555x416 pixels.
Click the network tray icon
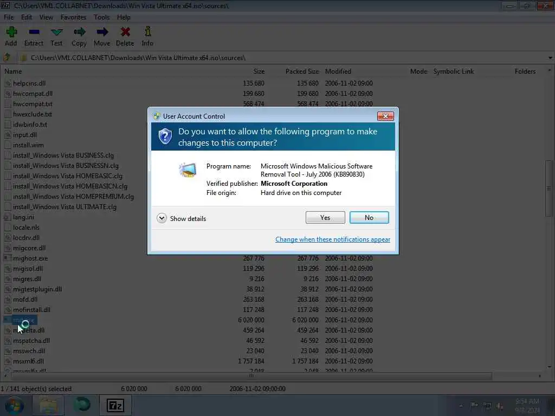[x=487, y=406]
